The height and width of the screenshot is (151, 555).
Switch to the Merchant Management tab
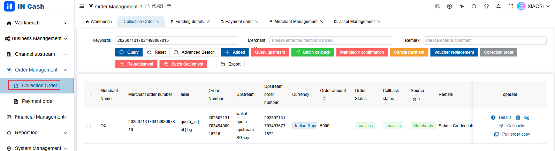[x=296, y=22]
